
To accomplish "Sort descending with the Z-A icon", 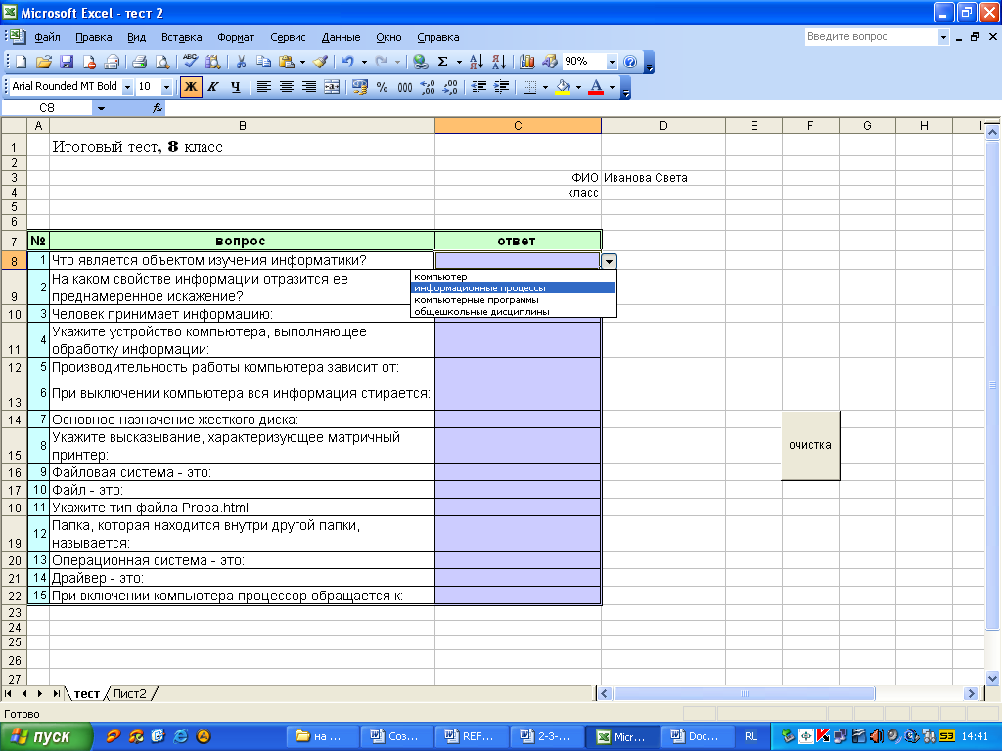I will pos(499,62).
